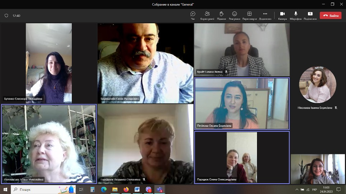The image size is (346, 194).
Task: Click the taskbar search box Пошук
Action: pos(43,189)
